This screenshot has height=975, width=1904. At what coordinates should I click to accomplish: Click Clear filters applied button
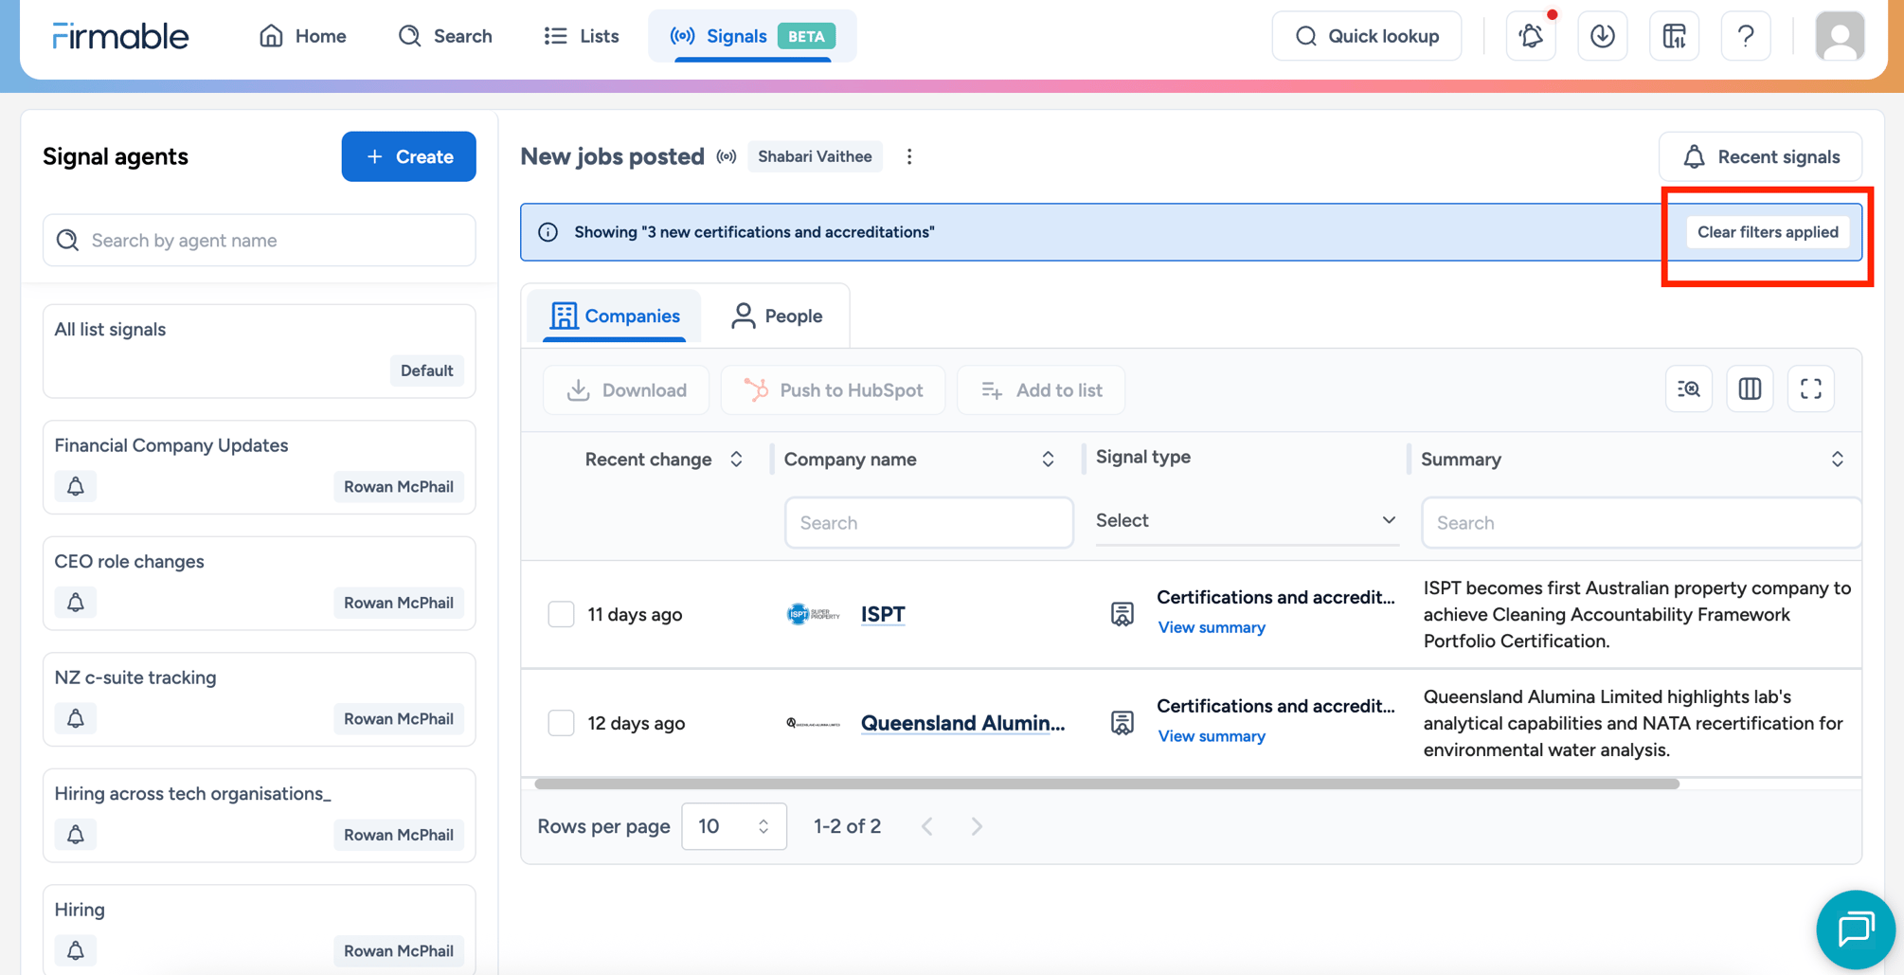click(1767, 232)
